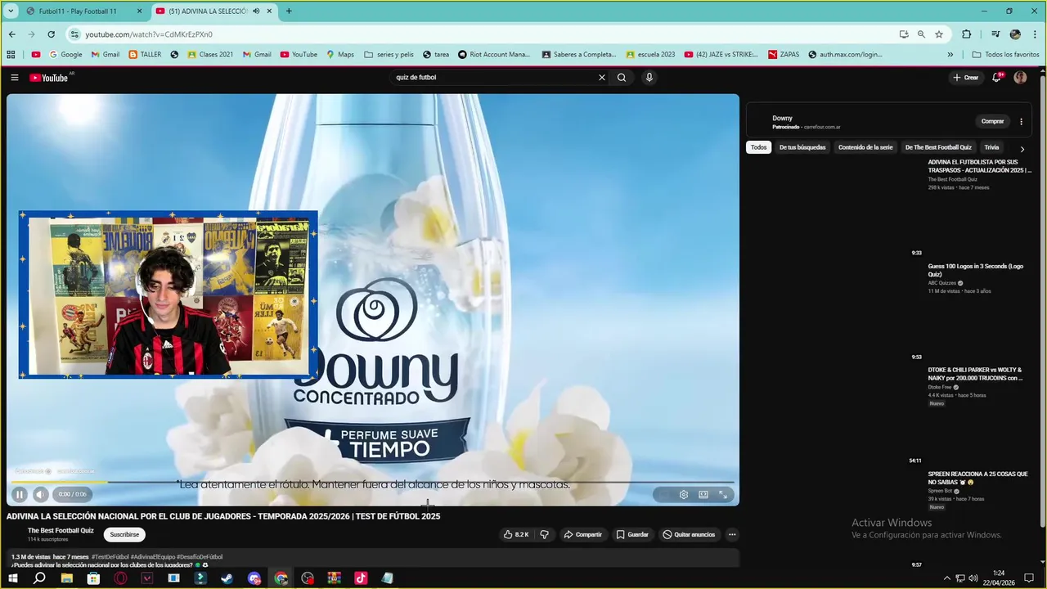The image size is (1047, 589).
Task: Open the ZAPAS bookmark
Action: coord(784,55)
